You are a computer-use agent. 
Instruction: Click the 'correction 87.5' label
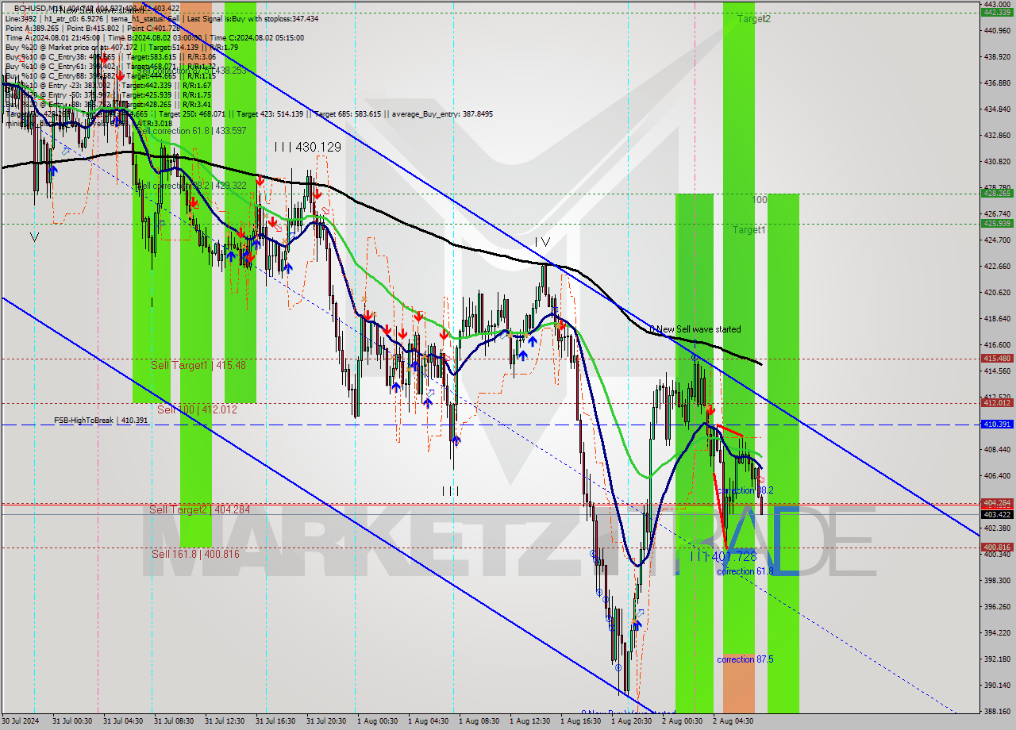tap(745, 659)
